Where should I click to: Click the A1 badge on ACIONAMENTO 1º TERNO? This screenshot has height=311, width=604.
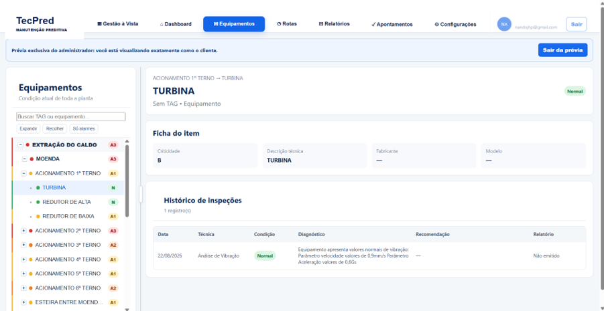click(113, 173)
